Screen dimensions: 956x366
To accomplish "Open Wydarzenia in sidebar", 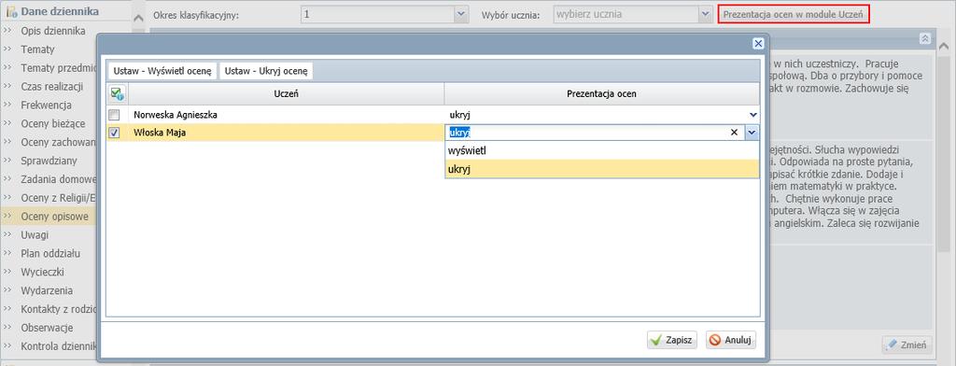I will (47, 290).
